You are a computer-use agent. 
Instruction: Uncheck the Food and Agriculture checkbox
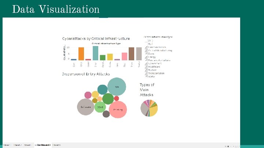146,60
